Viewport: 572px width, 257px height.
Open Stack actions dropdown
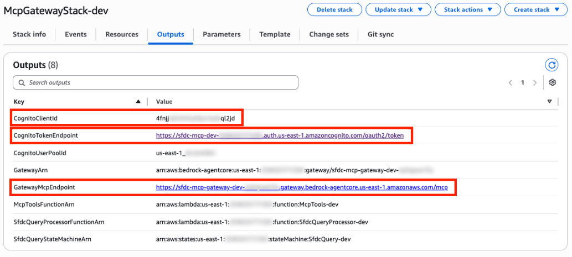(x=468, y=10)
